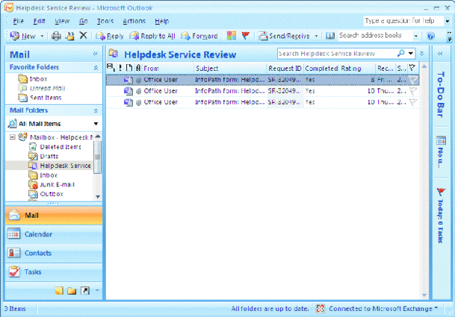The height and width of the screenshot is (317, 455).
Task: Collapse the Favorite Folders section
Action: (96, 68)
